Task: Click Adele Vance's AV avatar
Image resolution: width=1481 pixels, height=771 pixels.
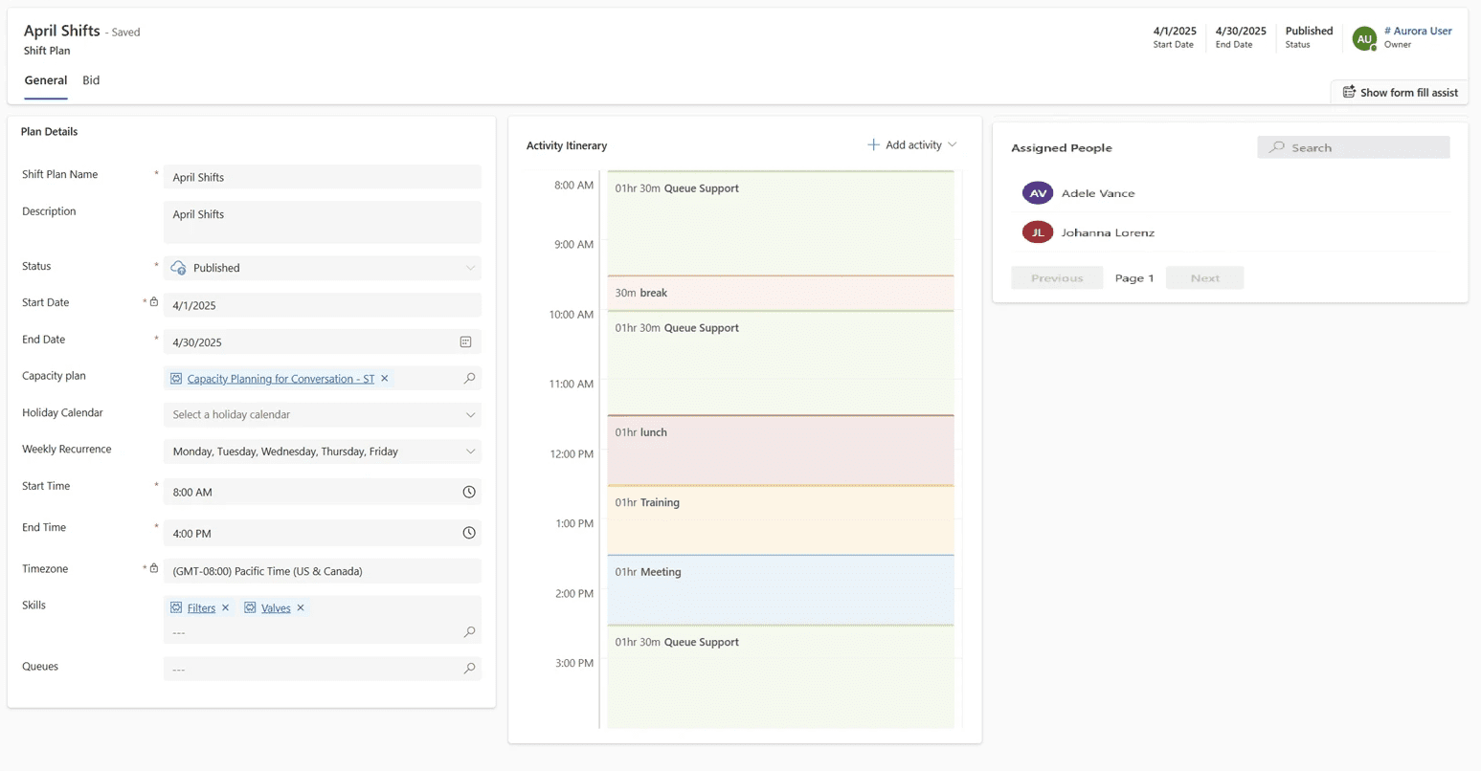Action: click(1038, 193)
